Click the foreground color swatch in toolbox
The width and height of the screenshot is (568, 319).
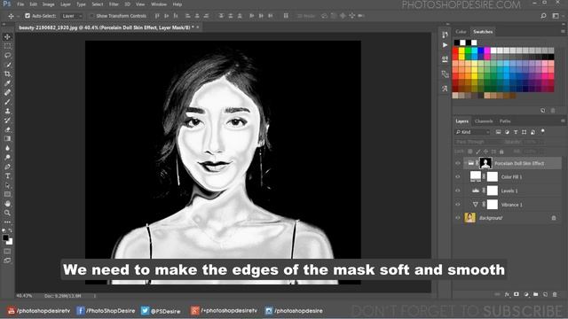[x=5, y=238]
